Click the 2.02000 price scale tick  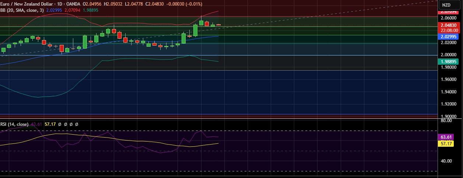448,43
